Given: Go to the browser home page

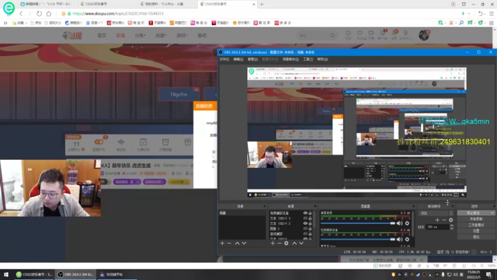Looking at the screenshot, I should point(49,14).
